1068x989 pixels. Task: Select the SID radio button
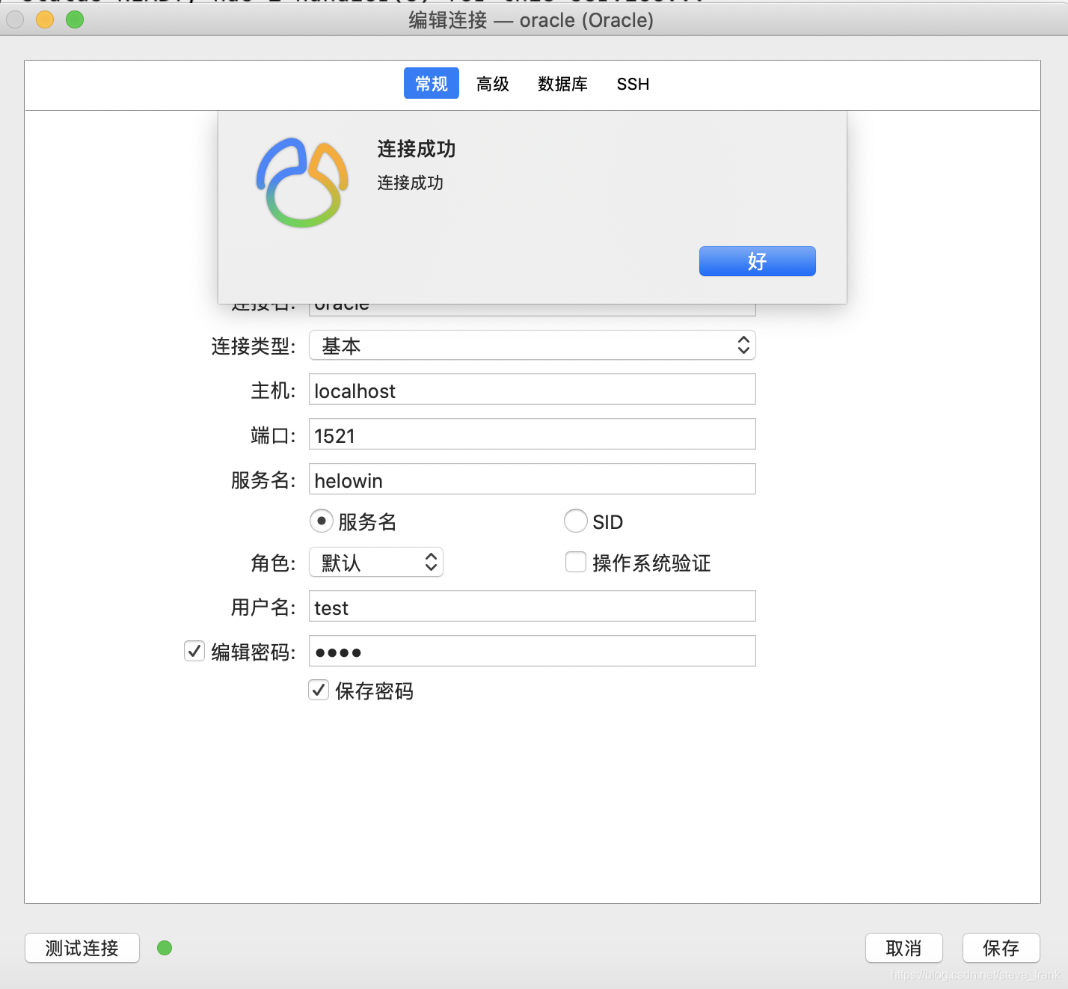[576, 521]
